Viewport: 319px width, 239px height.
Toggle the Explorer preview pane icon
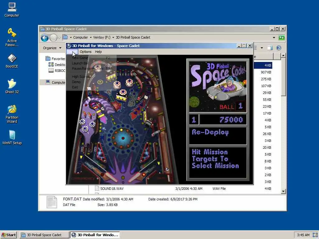tap(270, 48)
